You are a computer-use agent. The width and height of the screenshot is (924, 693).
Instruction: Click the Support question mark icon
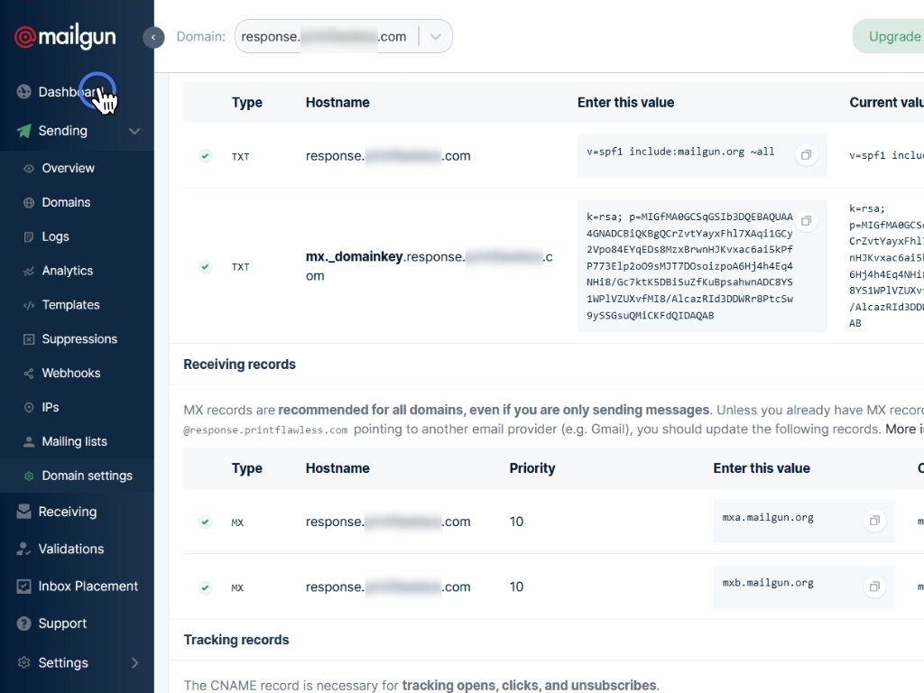(x=23, y=624)
